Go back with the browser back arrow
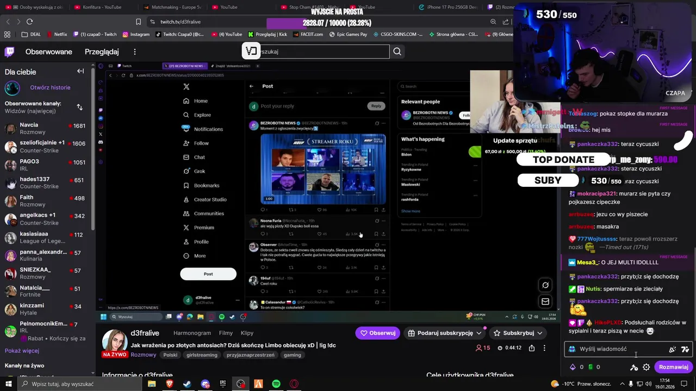 click(x=8, y=22)
